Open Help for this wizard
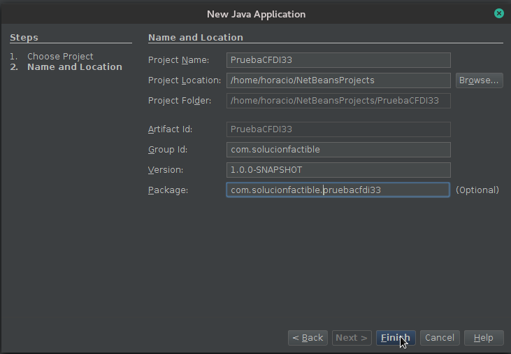The width and height of the screenshot is (511, 354). click(x=484, y=338)
